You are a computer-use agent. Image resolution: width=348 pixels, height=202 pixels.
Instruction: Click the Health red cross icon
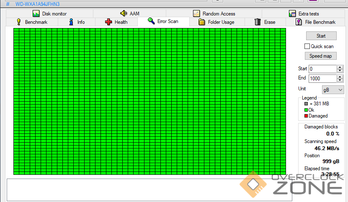tap(108, 22)
